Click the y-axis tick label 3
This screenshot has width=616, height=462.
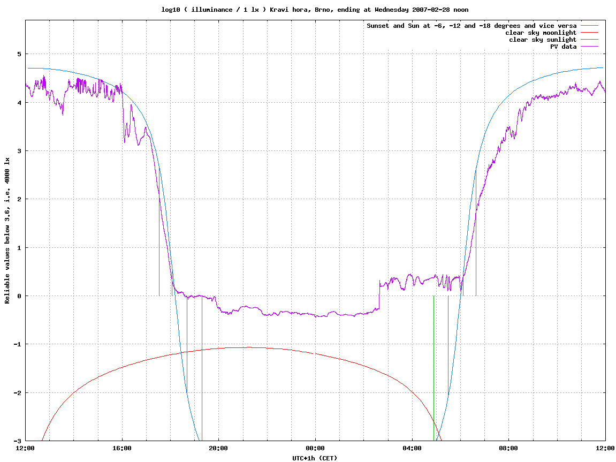[19, 151]
